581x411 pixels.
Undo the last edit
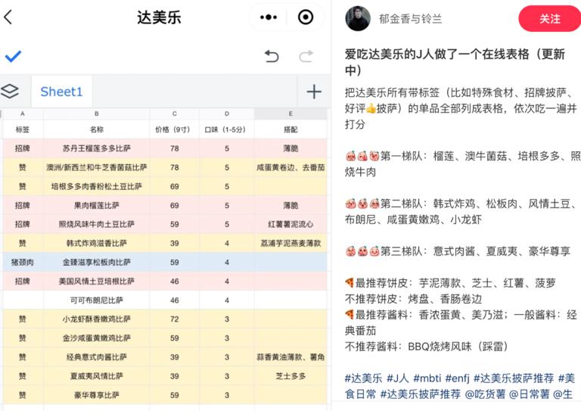click(272, 56)
